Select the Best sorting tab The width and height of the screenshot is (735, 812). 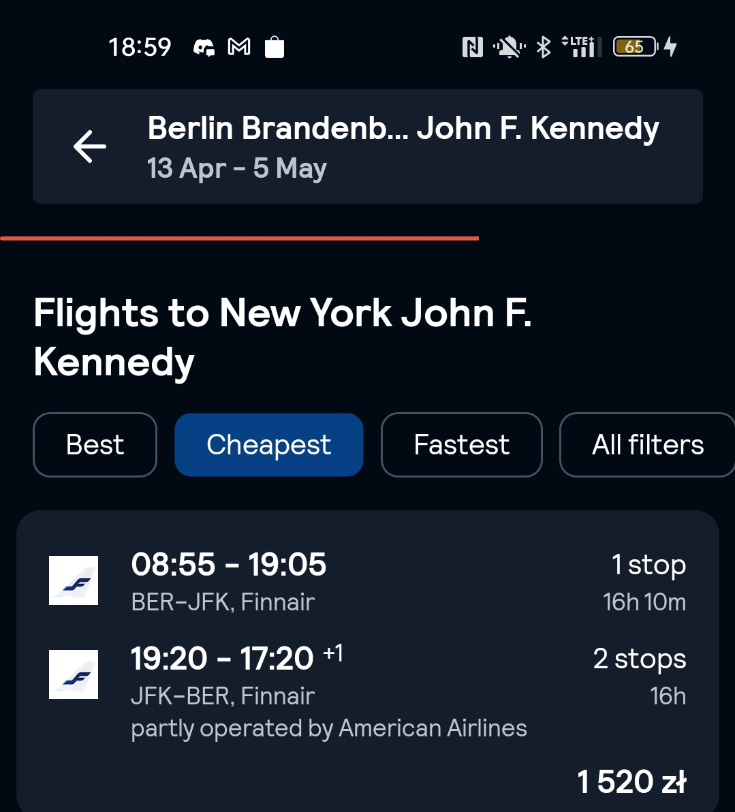click(95, 445)
